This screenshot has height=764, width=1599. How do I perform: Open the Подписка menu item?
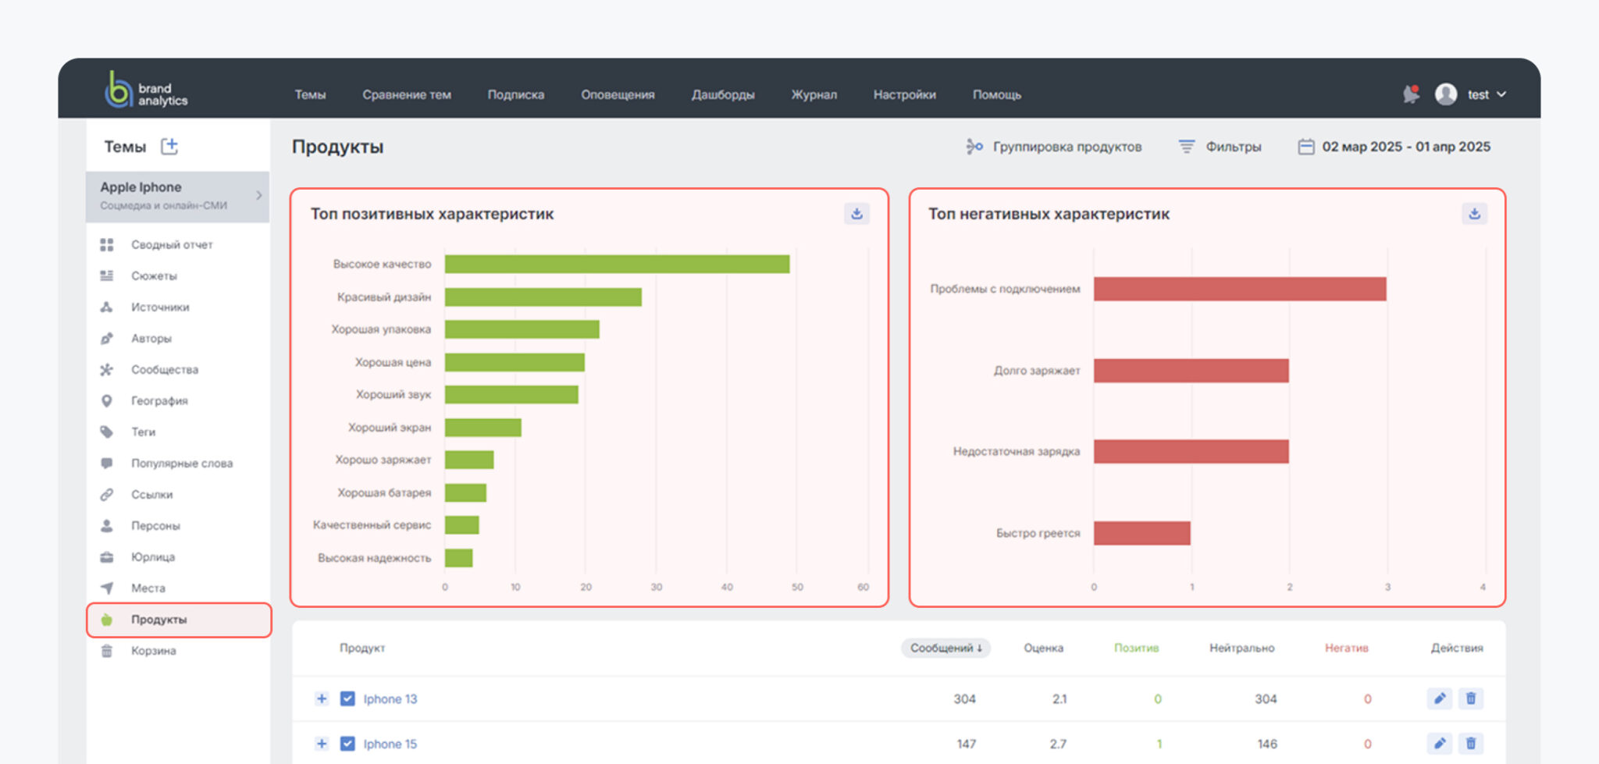tap(516, 94)
